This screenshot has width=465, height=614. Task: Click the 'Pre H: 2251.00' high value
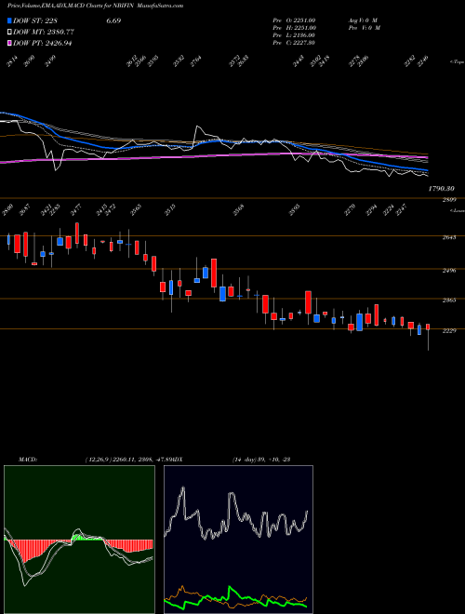point(294,28)
